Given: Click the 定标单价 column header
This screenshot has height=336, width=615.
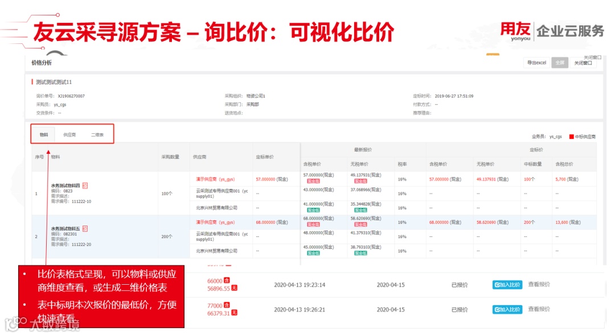Looking at the screenshot, I should pos(265,157).
